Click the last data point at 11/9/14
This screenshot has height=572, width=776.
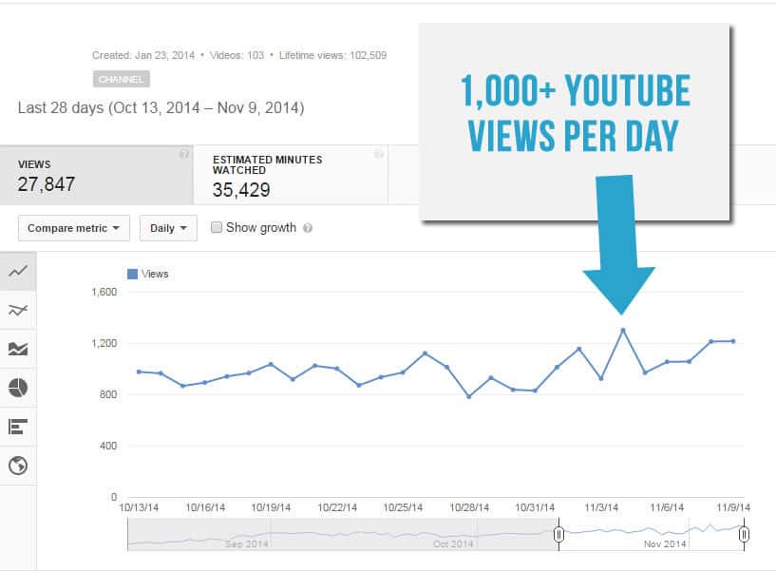point(733,341)
